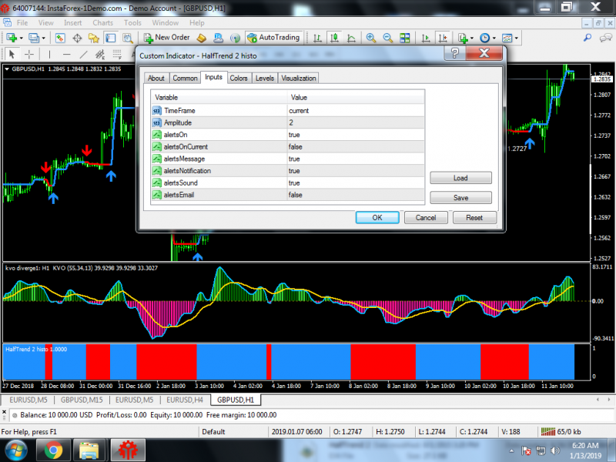
Task: Click the Reset button
Action: (474, 217)
